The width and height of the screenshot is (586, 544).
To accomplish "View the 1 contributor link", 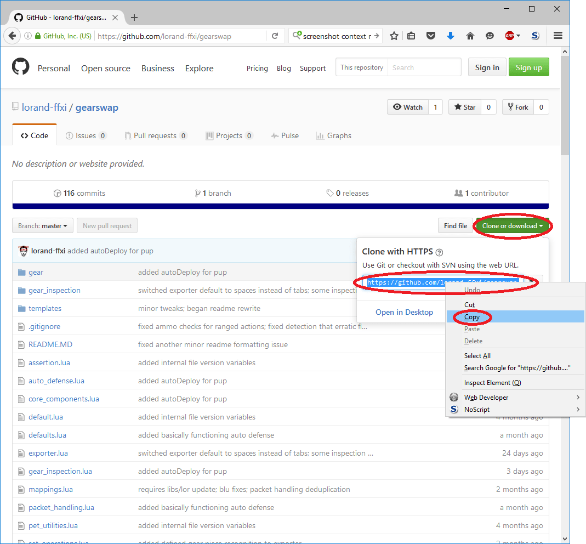I will point(481,193).
